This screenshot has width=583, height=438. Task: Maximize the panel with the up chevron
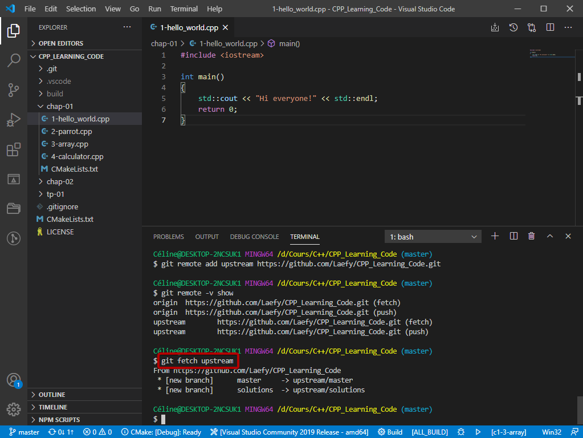pyautogui.click(x=550, y=236)
